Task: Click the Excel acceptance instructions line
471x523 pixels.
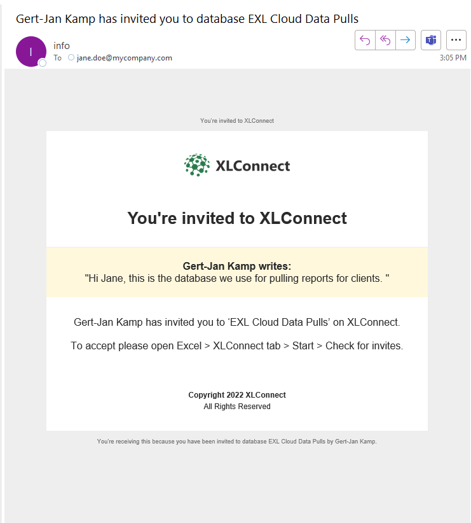Action: point(237,346)
